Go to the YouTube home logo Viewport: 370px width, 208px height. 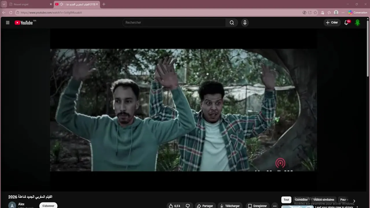[24, 23]
